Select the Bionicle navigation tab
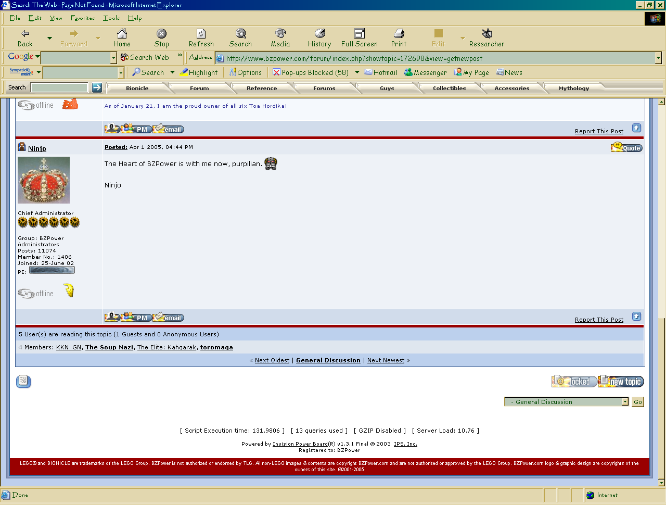The height and width of the screenshot is (505, 666). coord(137,88)
